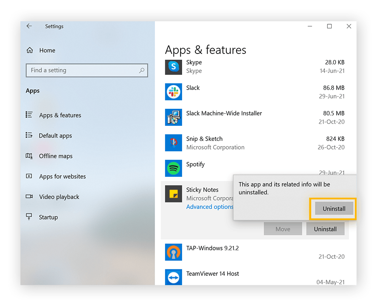Confirm Uninstall in the popup

pyautogui.click(x=334, y=209)
